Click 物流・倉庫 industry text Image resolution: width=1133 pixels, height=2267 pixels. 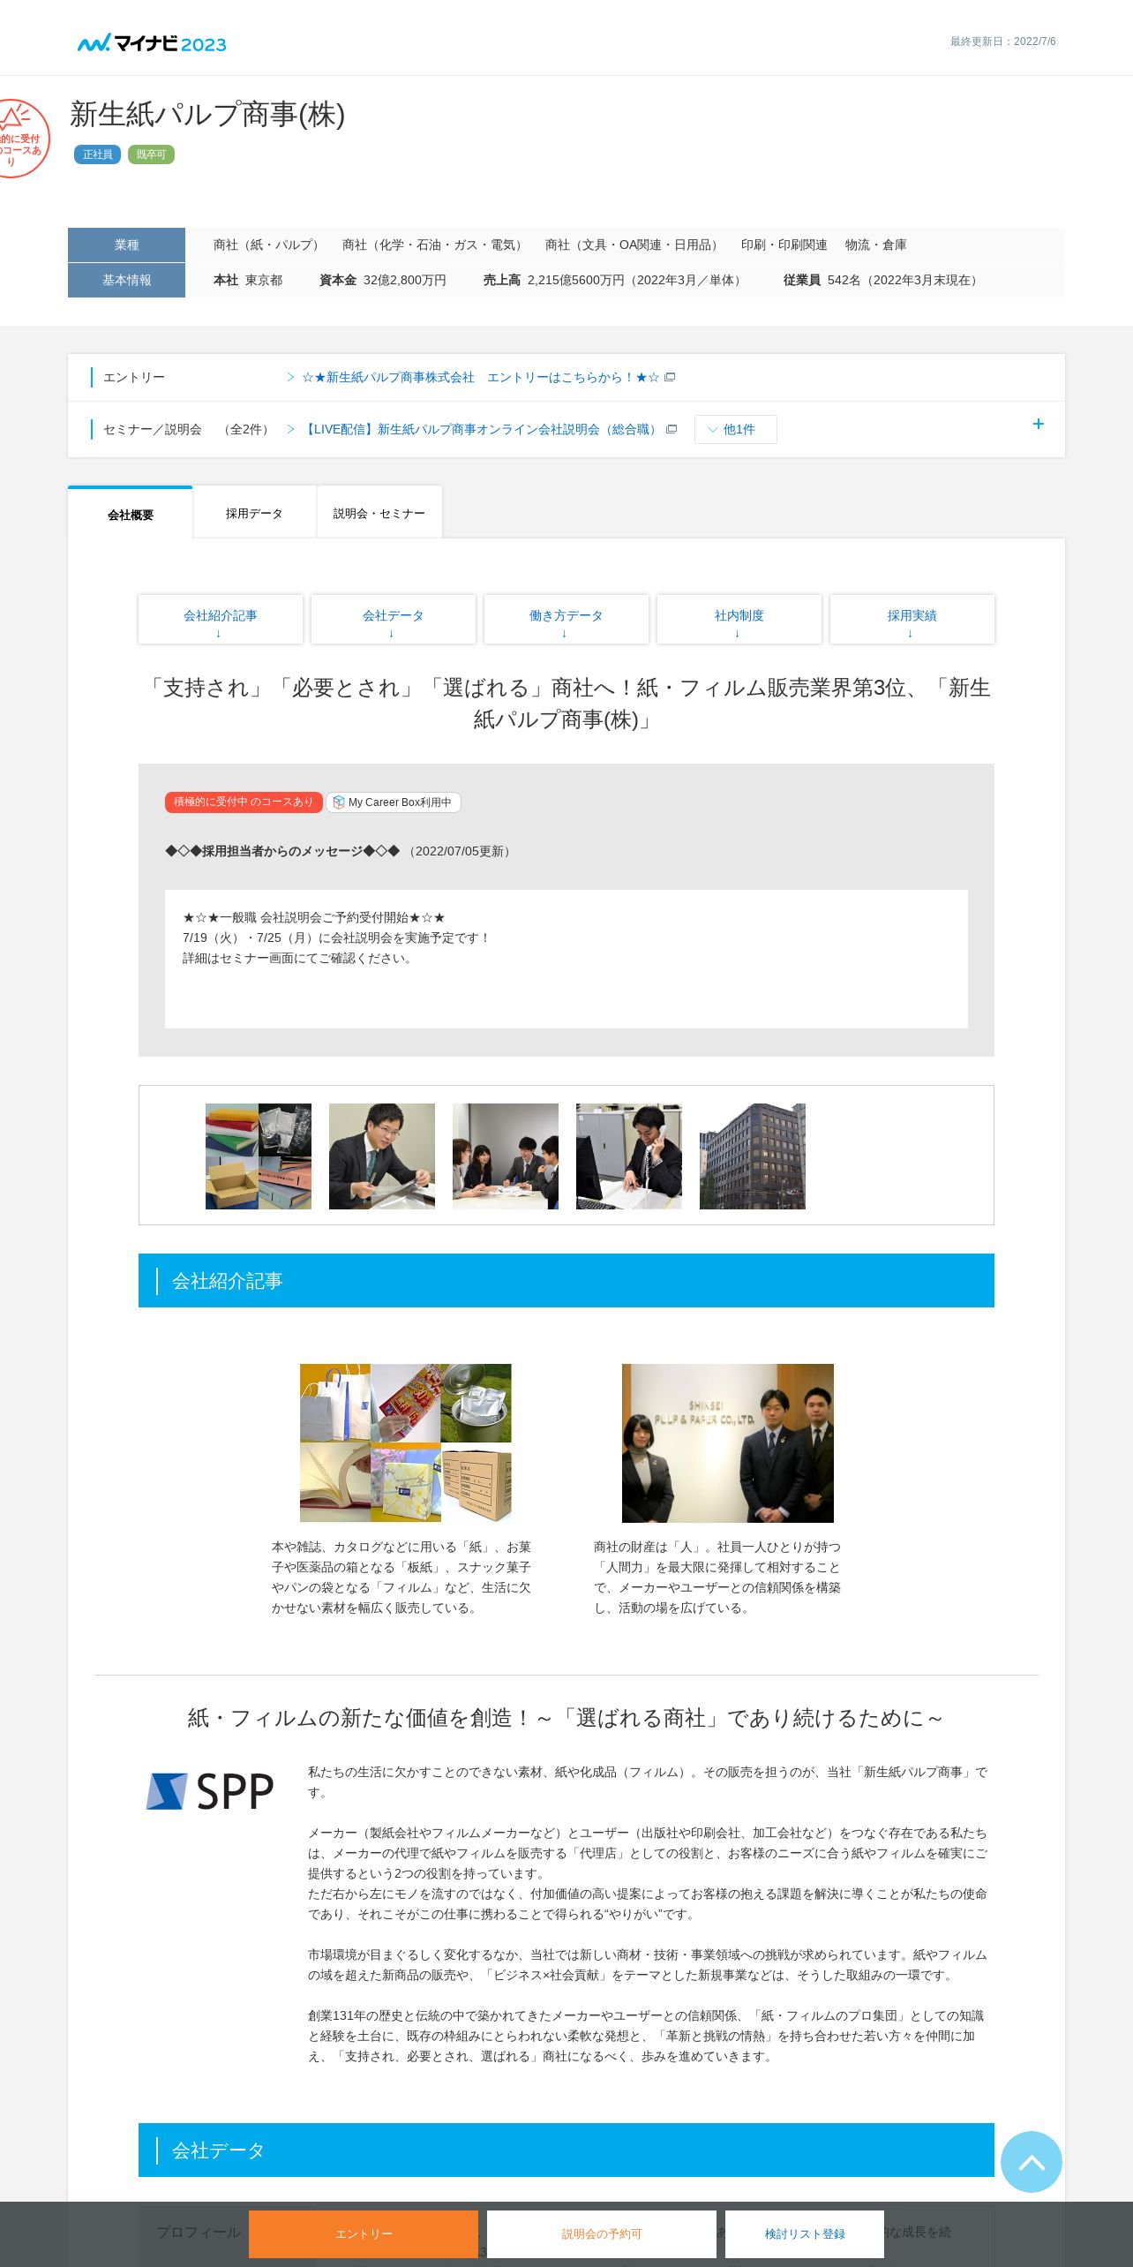(x=876, y=245)
